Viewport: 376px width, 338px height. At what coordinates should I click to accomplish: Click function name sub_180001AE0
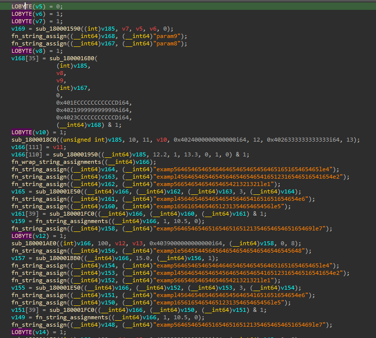click(34, 244)
